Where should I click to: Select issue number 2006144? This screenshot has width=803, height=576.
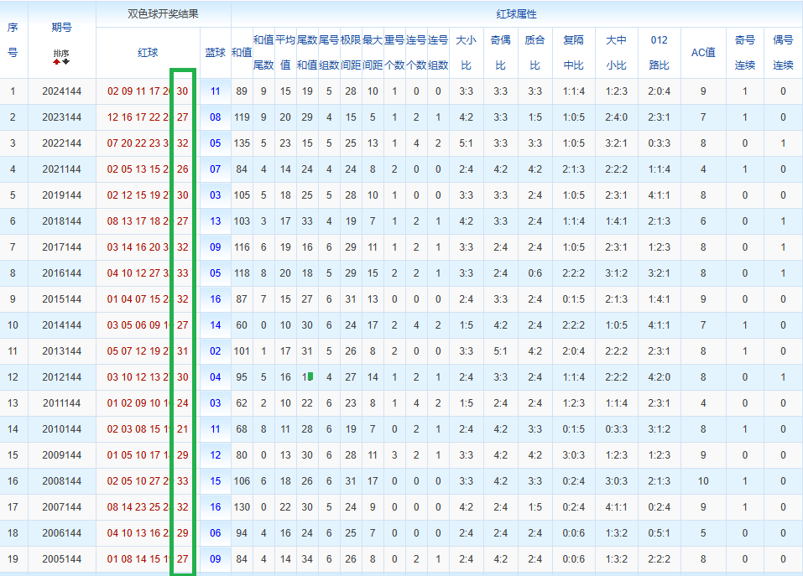tap(61, 533)
